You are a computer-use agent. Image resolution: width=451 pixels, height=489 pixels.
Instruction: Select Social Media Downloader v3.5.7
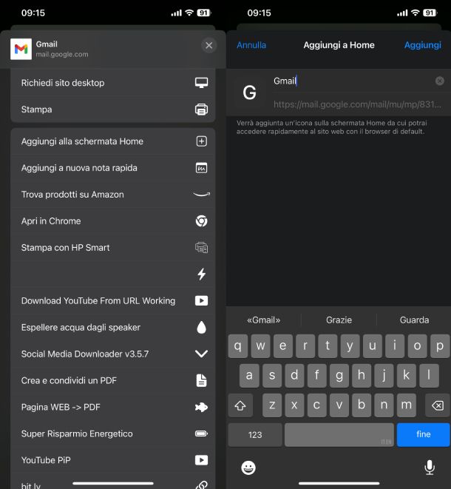[x=113, y=354]
